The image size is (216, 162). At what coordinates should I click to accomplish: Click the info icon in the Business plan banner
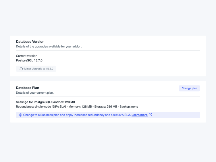click(20, 115)
